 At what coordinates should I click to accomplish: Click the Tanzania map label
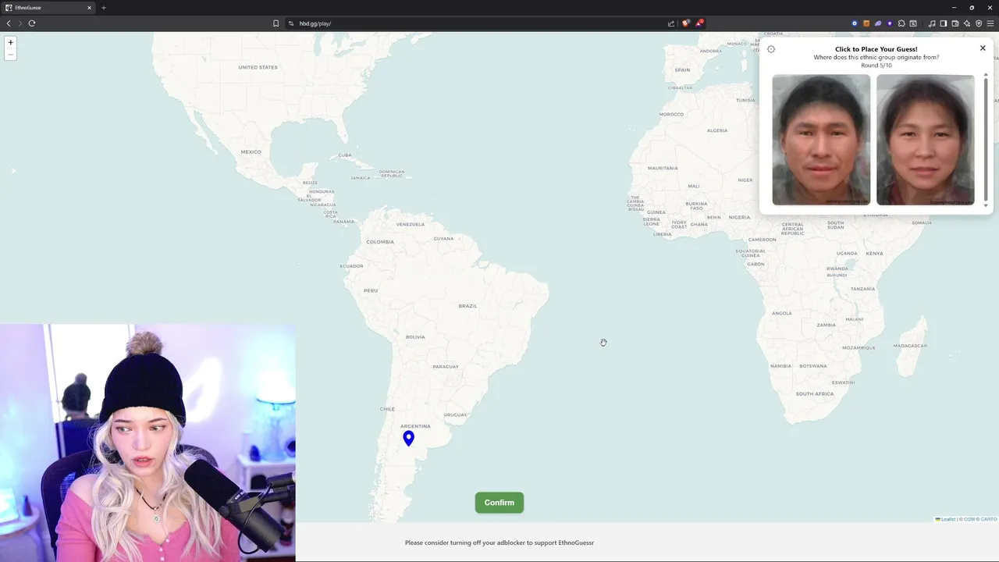pos(862,289)
